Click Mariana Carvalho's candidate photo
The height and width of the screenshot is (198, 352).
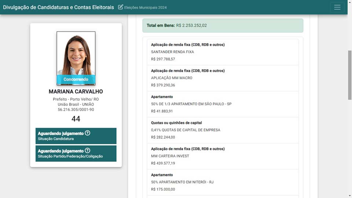coord(76,54)
